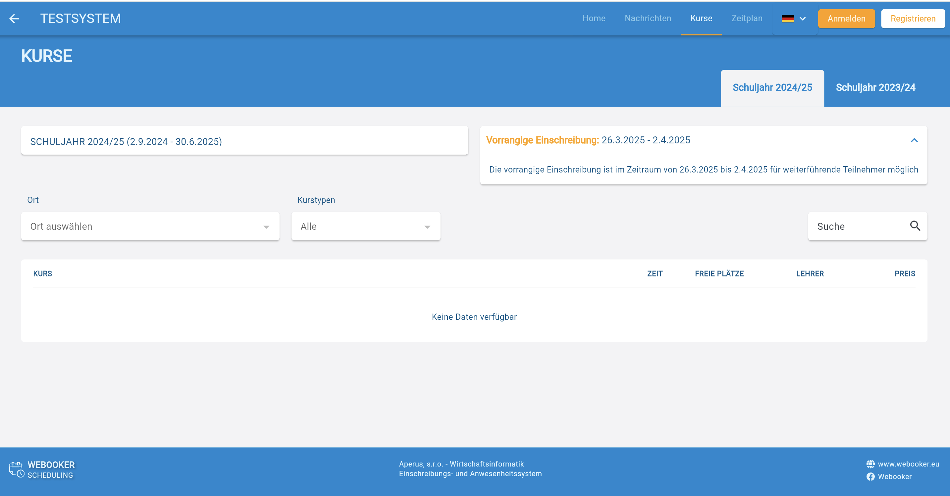Image resolution: width=950 pixels, height=496 pixels.
Task: Select the Schuljahr 2024/25 tab
Action: [772, 87]
